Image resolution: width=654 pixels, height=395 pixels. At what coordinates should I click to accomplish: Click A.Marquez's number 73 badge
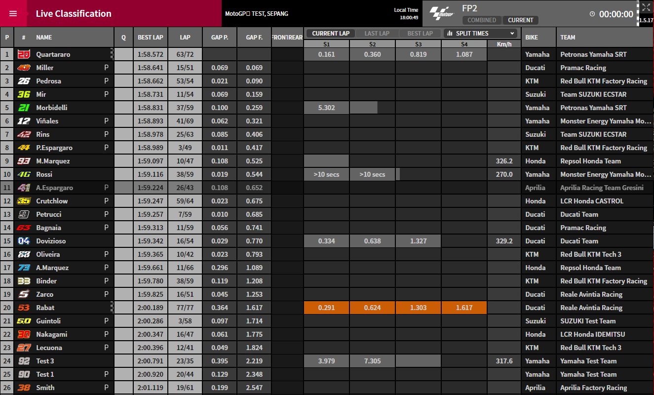(x=24, y=268)
